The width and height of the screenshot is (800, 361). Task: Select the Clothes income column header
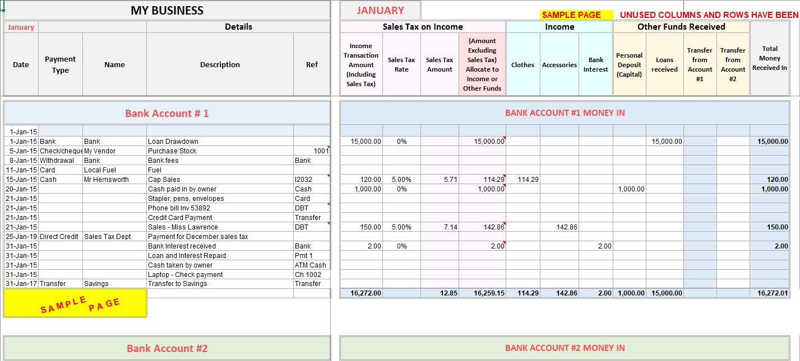(522, 64)
